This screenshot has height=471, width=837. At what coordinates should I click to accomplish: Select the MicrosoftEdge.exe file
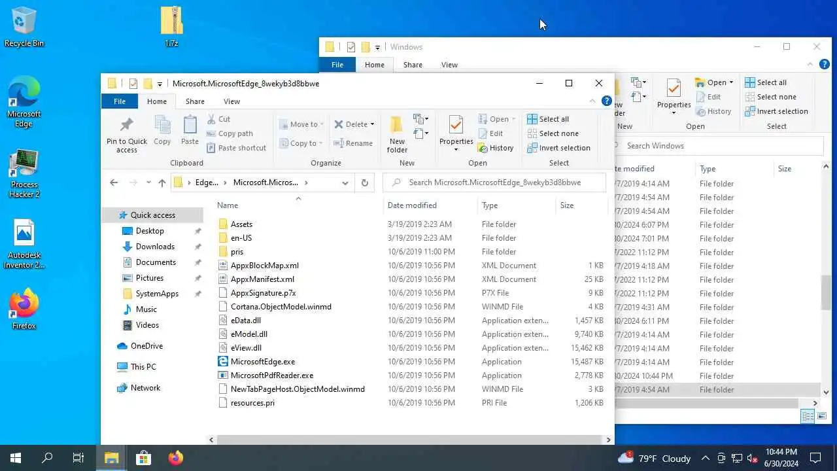263,362
